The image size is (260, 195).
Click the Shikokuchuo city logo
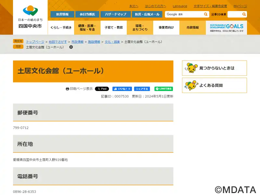tap(30, 17)
